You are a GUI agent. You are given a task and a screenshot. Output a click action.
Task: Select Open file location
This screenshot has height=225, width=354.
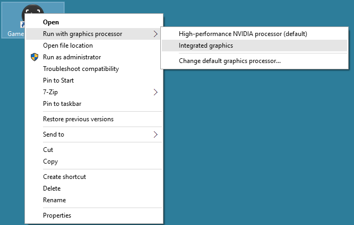tap(68, 46)
